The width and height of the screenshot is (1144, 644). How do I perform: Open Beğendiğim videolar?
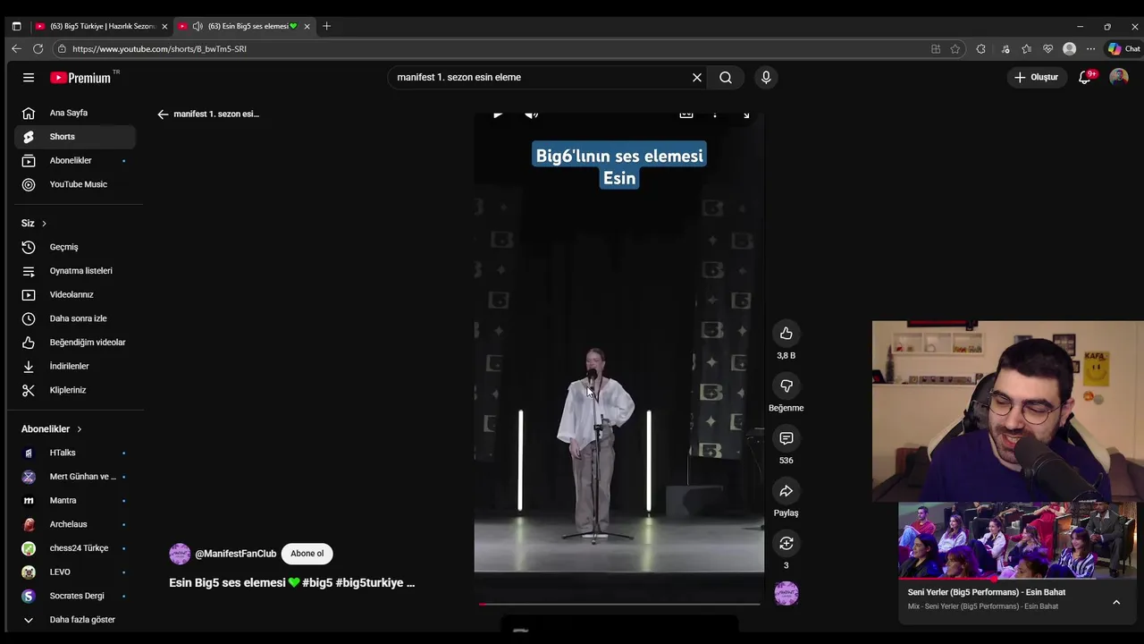(x=75, y=343)
